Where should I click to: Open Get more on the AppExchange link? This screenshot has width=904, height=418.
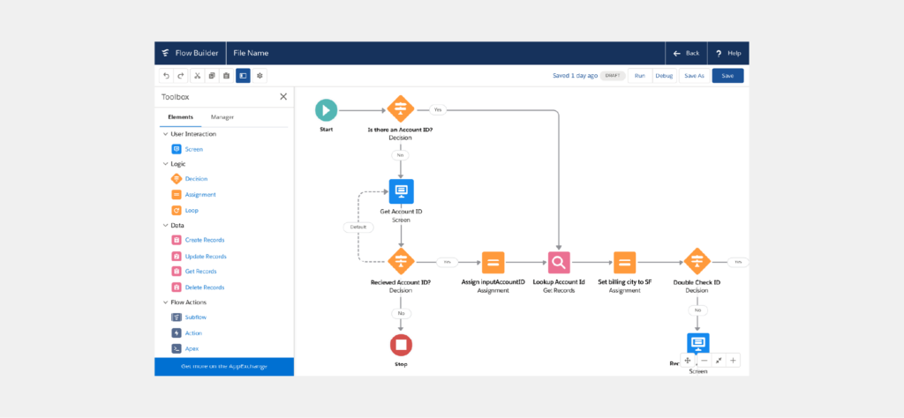[224, 366]
